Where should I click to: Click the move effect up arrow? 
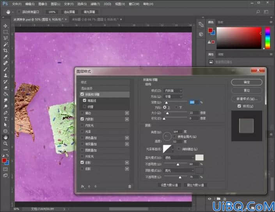click(89, 186)
